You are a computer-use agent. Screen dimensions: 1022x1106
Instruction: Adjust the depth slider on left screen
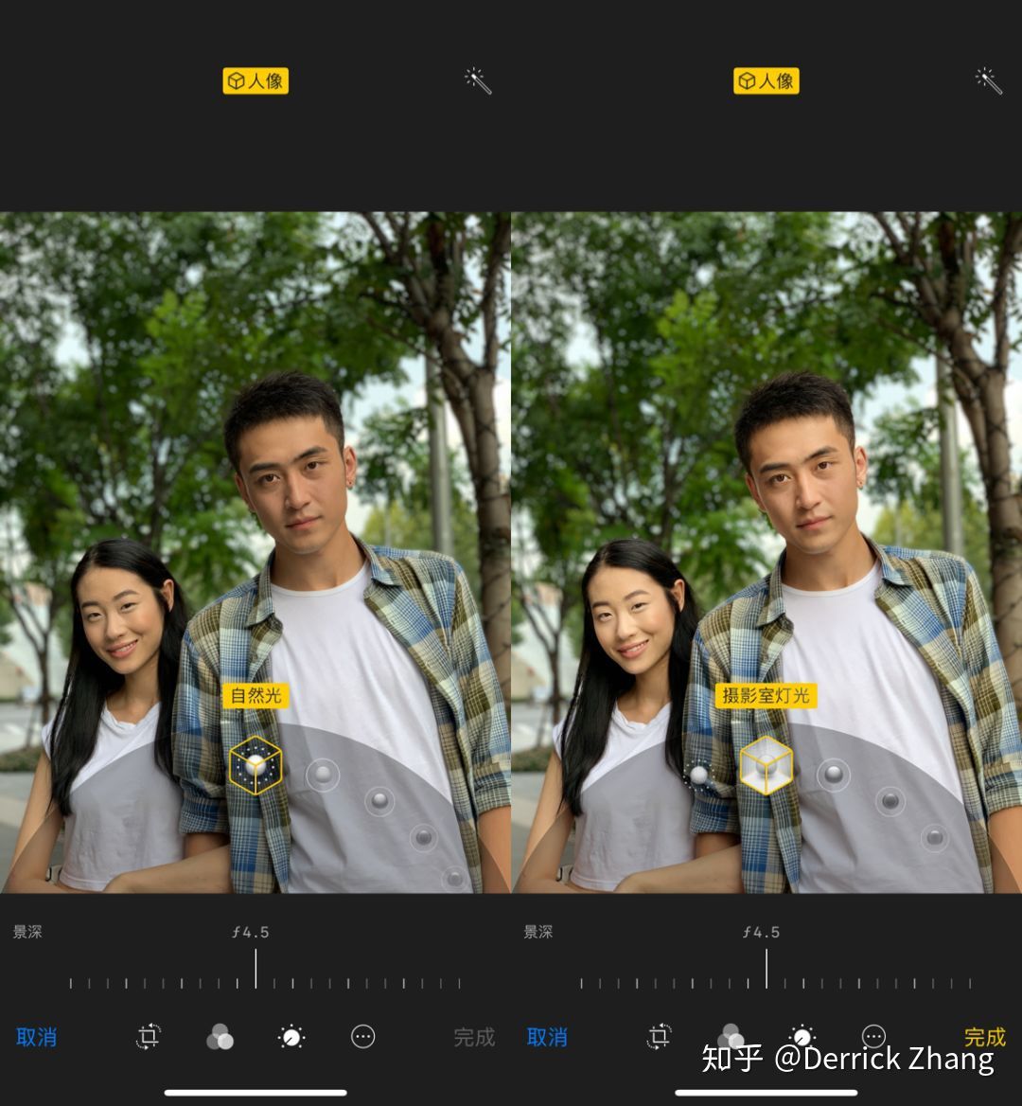[265, 971]
